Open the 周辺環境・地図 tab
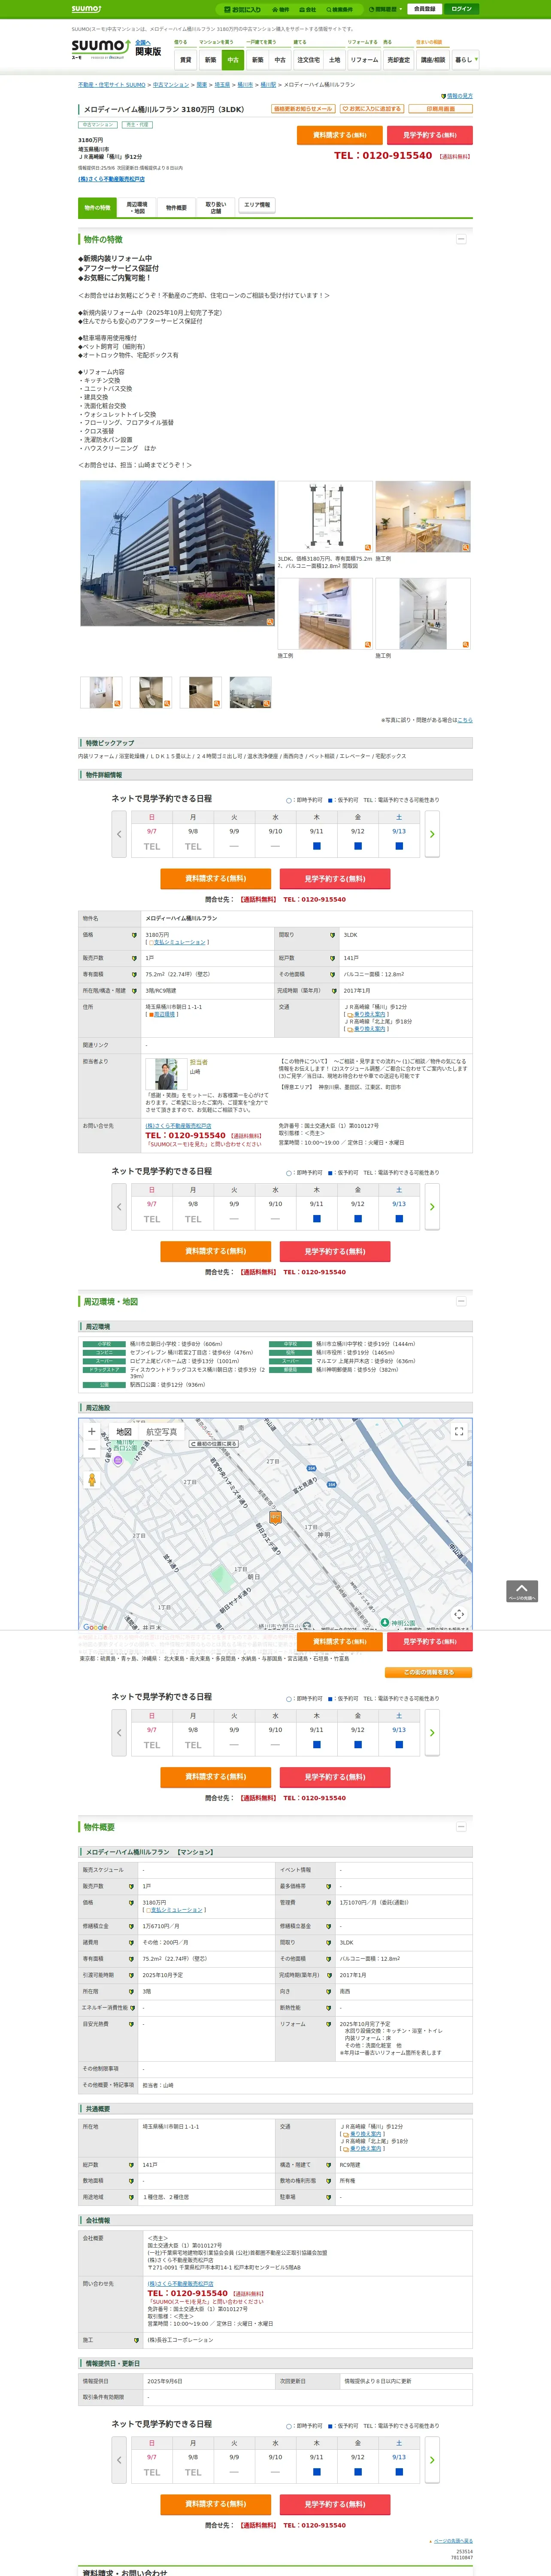Viewport: 551px width, 2576px height. pos(137,207)
